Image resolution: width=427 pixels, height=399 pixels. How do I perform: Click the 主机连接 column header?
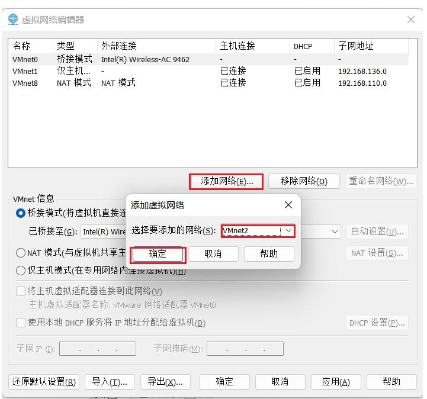click(253, 46)
